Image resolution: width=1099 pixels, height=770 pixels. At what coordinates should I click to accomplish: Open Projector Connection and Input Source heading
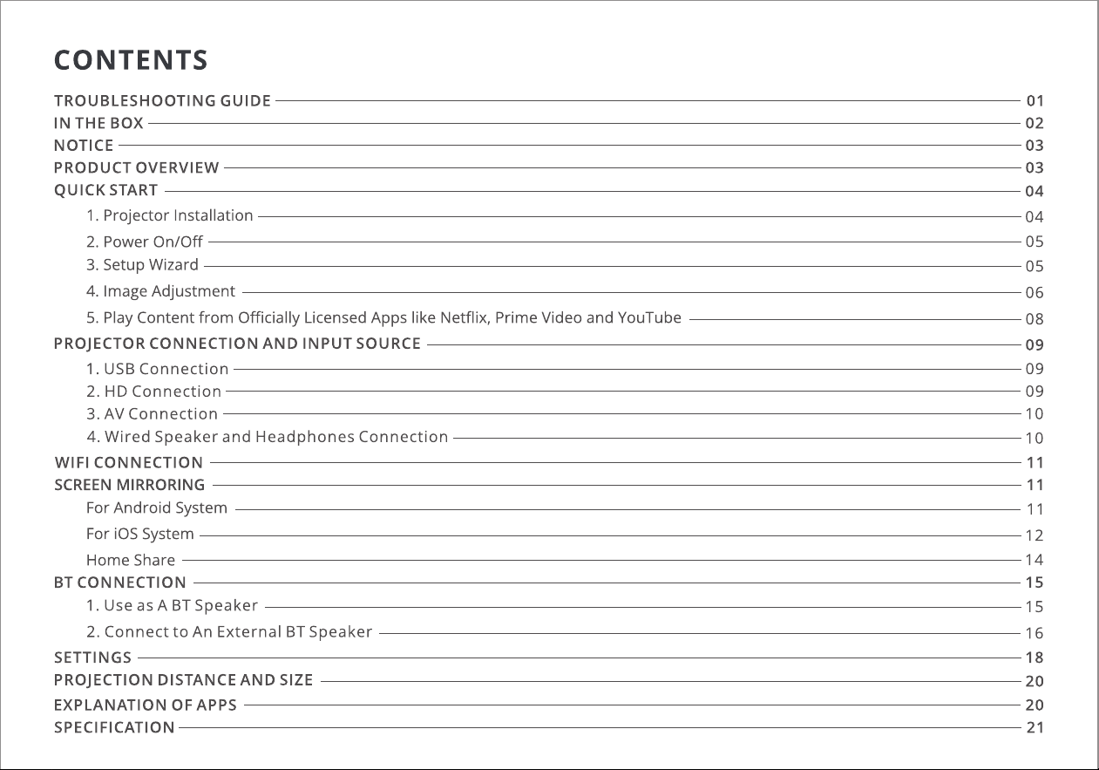pos(237,344)
